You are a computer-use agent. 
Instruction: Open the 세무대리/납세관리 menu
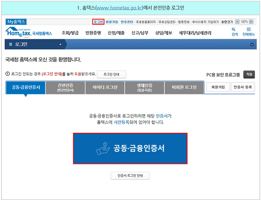click(195, 33)
